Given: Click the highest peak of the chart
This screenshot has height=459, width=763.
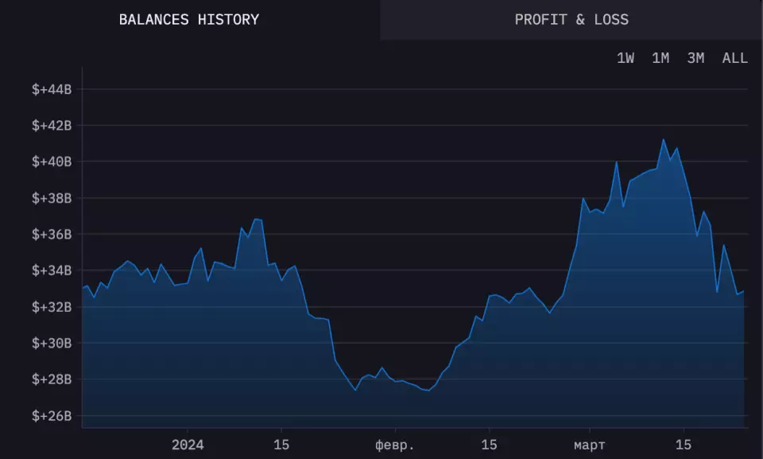Looking at the screenshot, I should click(664, 140).
